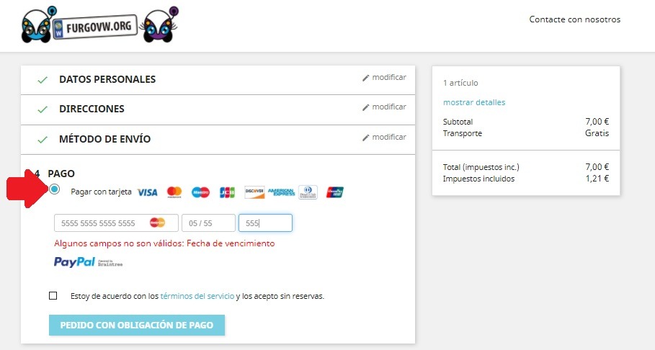Screen dimensions: 655x350
Task: Click the Mastercard logo in payment options
Action: click(x=174, y=192)
